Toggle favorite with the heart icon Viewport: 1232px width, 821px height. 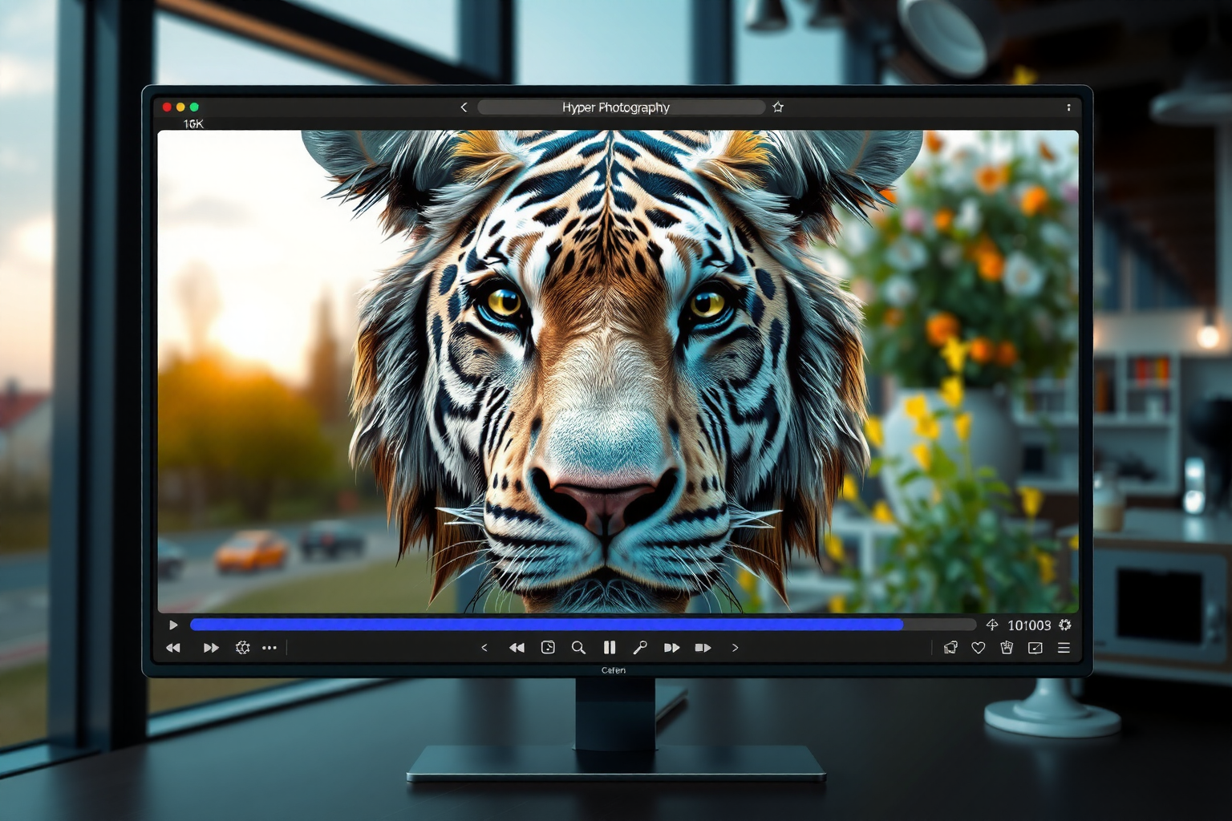(978, 648)
